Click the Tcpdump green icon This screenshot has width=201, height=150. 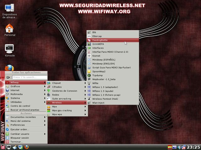click(x=89, y=75)
